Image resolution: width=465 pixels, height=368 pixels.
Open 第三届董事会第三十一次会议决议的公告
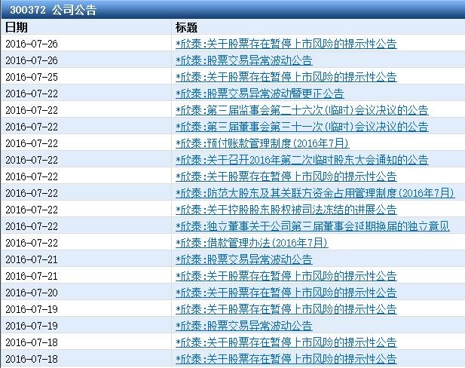[x=301, y=127]
